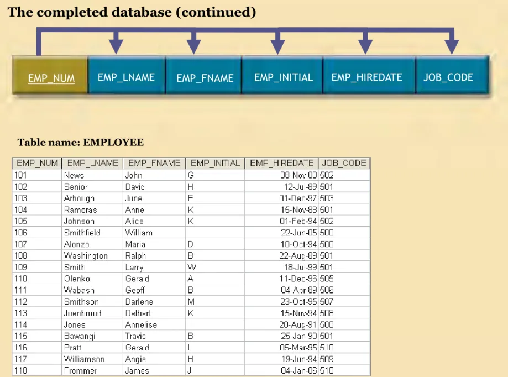Click first name Larry cell
The image size is (508, 377).
154,267
